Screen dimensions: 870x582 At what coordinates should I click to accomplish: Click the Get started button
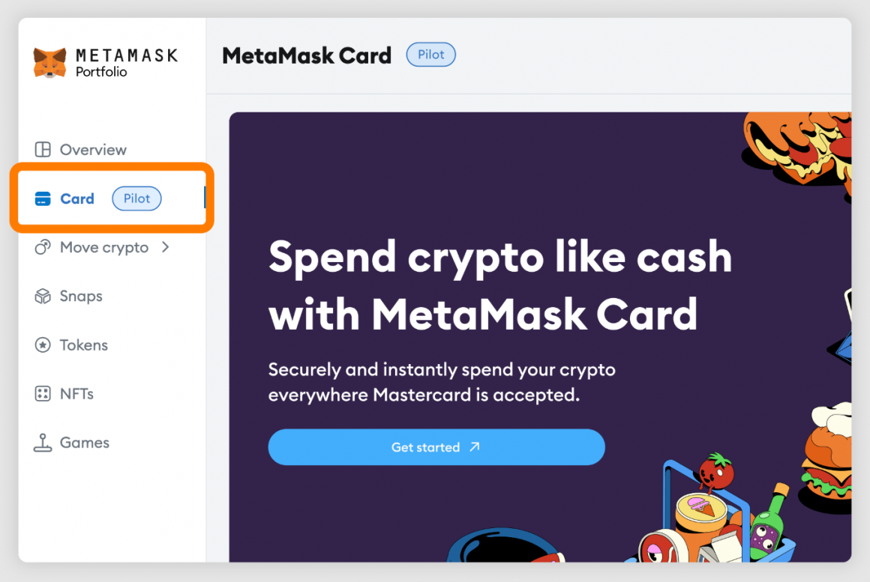pos(436,446)
